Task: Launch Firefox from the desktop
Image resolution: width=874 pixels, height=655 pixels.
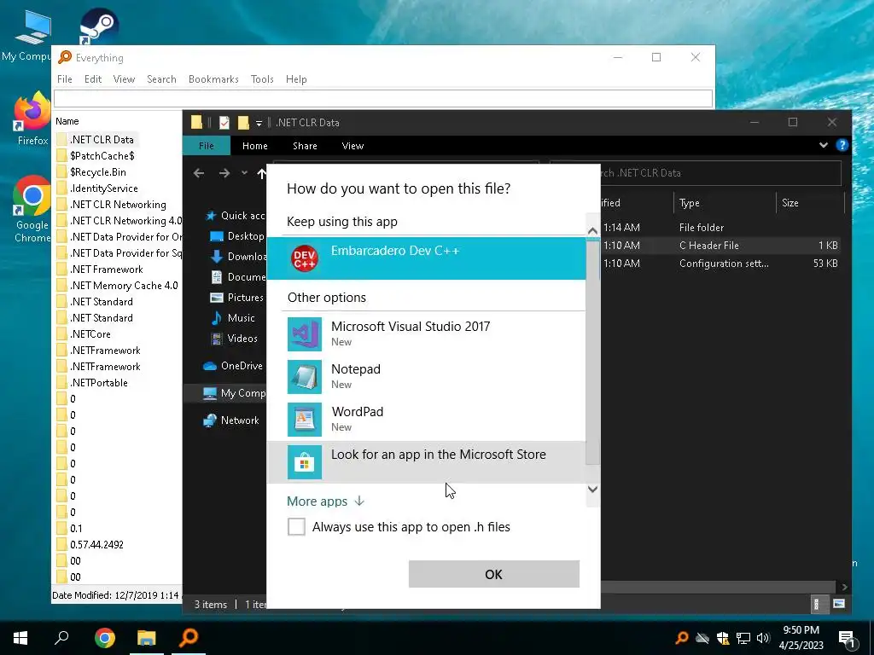Action: (32, 119)
